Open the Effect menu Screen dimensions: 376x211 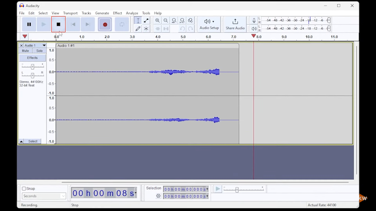[117, 13]
